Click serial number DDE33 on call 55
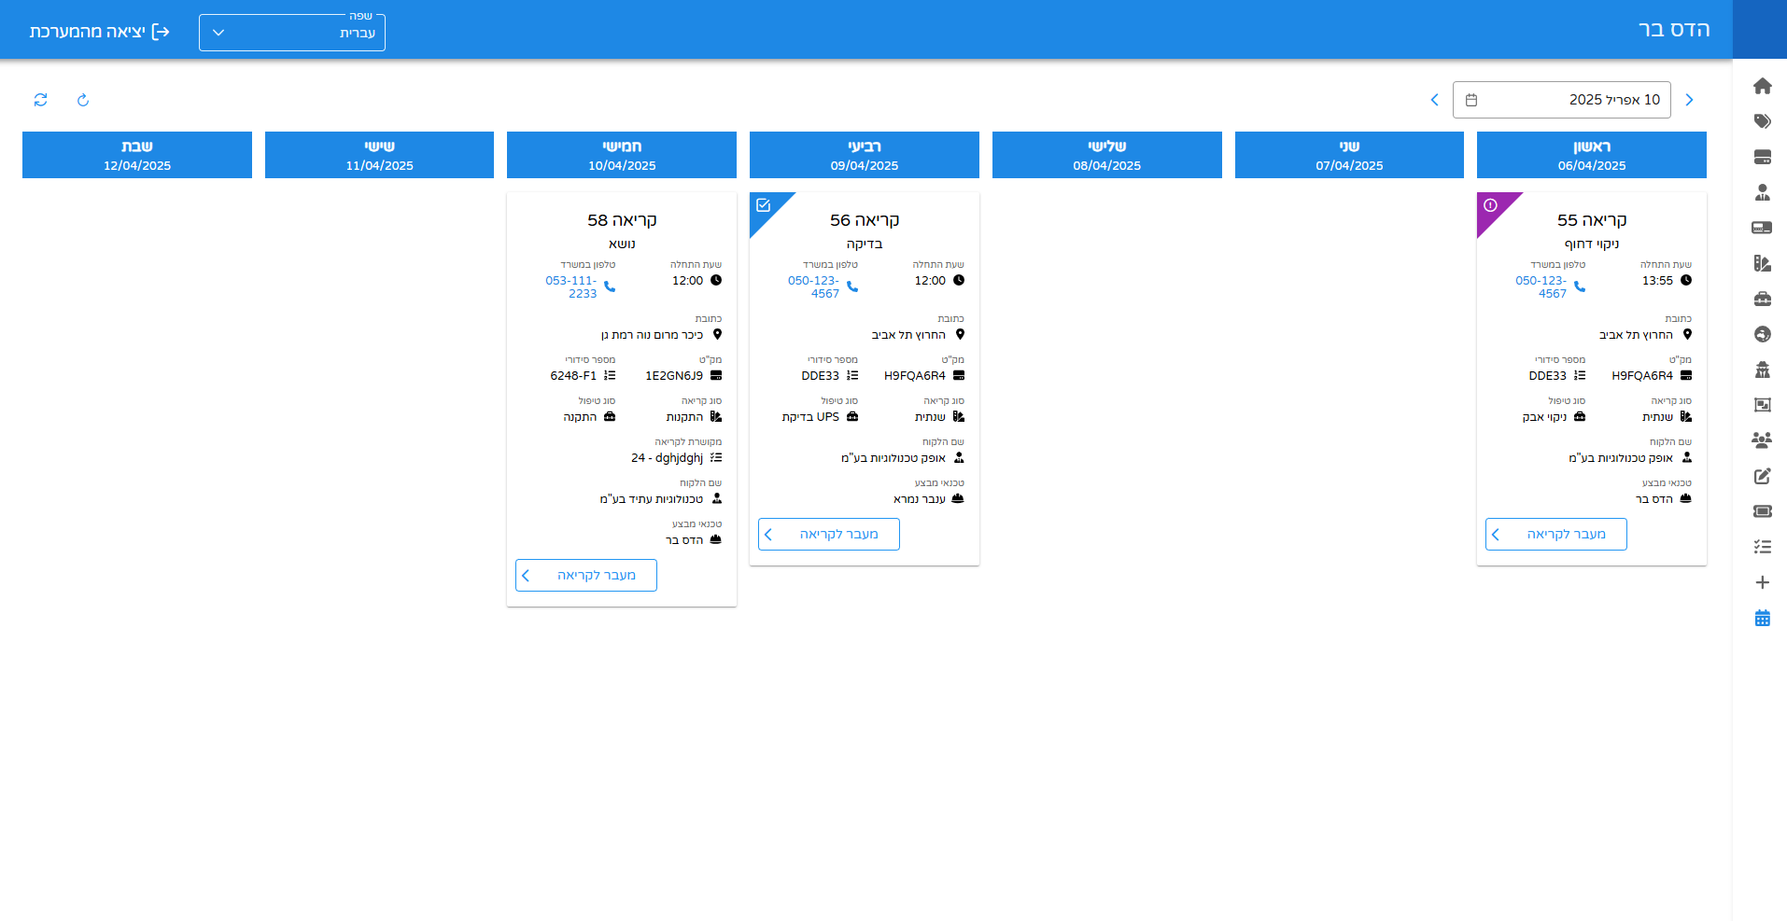Image resolution: width=1787 pixels, height=921 pixels. 1548,376
